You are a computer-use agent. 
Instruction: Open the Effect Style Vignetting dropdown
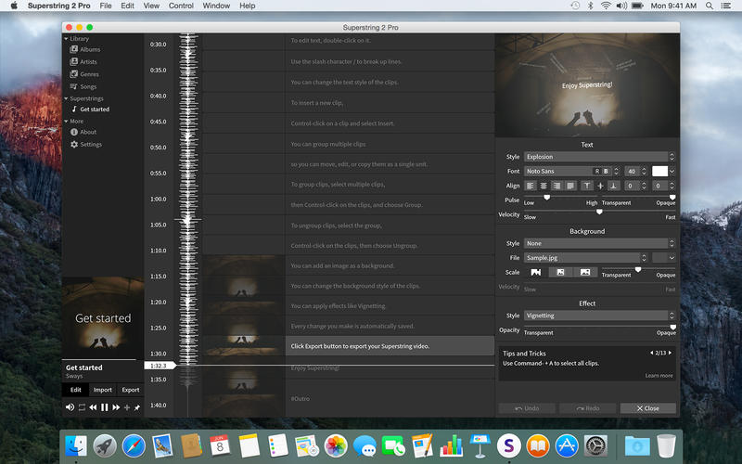tap(599, 316)
